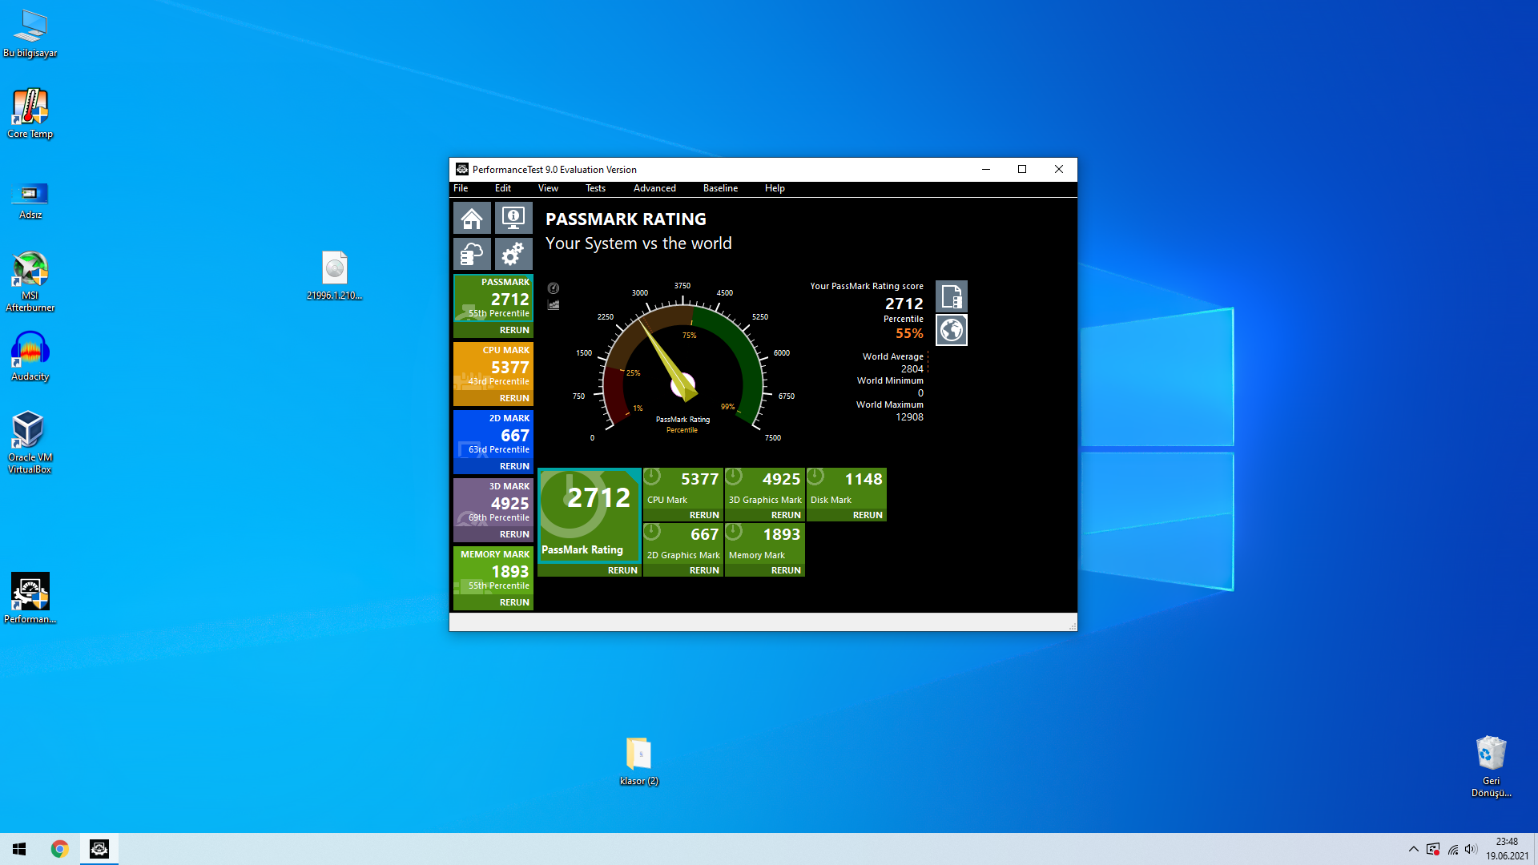Click the 2D Graphics Mark 667 tile
The image size is (1538, 865).
[683, 542]
